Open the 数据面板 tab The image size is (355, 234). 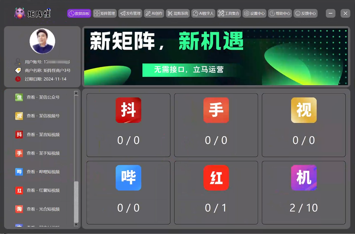point(79,14)
